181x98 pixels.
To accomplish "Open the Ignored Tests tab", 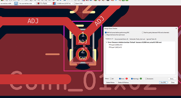I will 151,39.
